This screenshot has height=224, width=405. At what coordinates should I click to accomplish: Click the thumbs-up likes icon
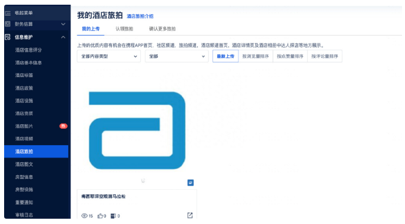point(100,216)
